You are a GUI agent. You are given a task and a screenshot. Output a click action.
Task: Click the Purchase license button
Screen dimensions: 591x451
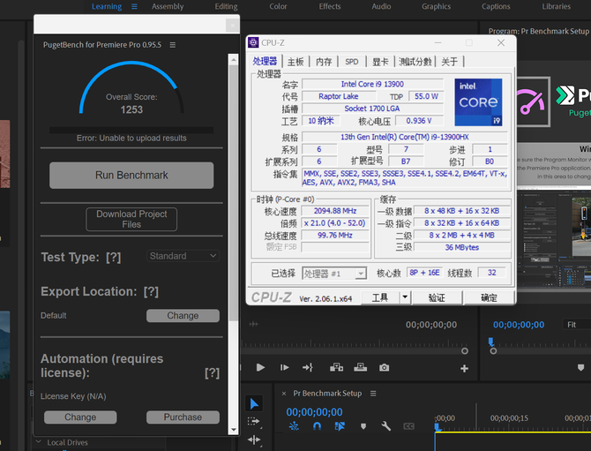coord(183,417)
